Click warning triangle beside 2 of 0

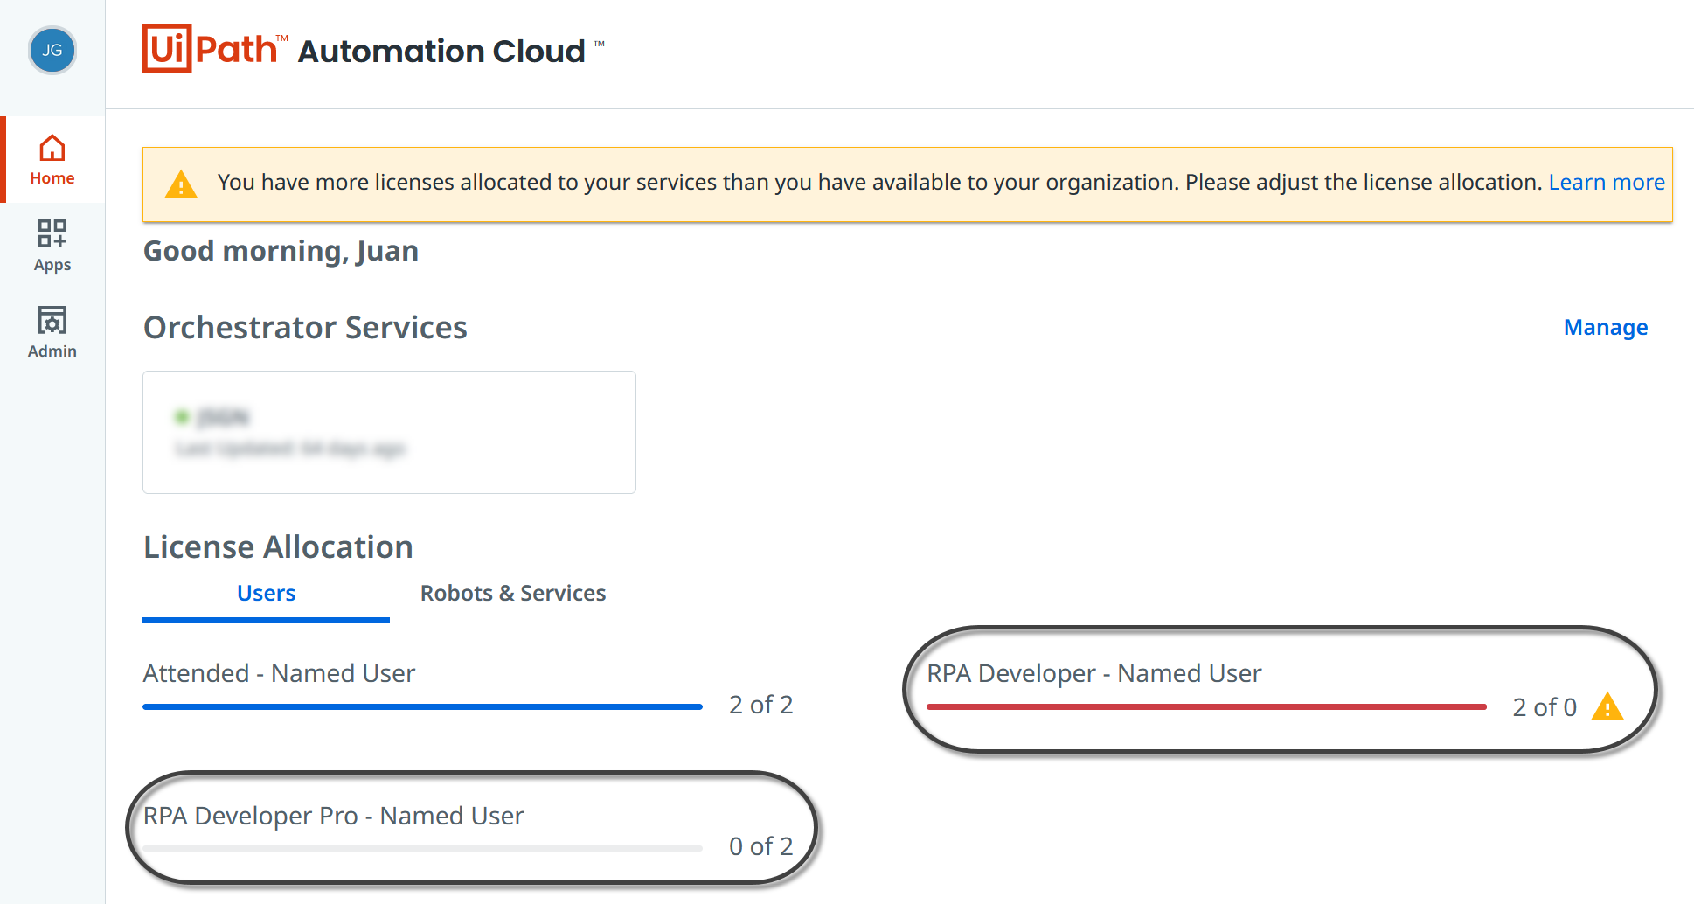(1607, 706)
